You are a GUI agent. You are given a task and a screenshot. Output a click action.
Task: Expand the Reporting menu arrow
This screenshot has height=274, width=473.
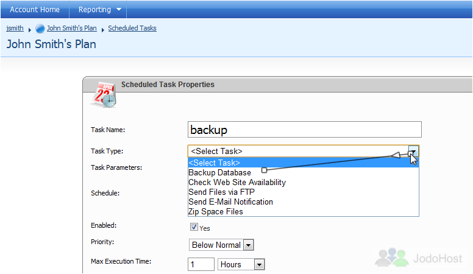tap(119, 9)
